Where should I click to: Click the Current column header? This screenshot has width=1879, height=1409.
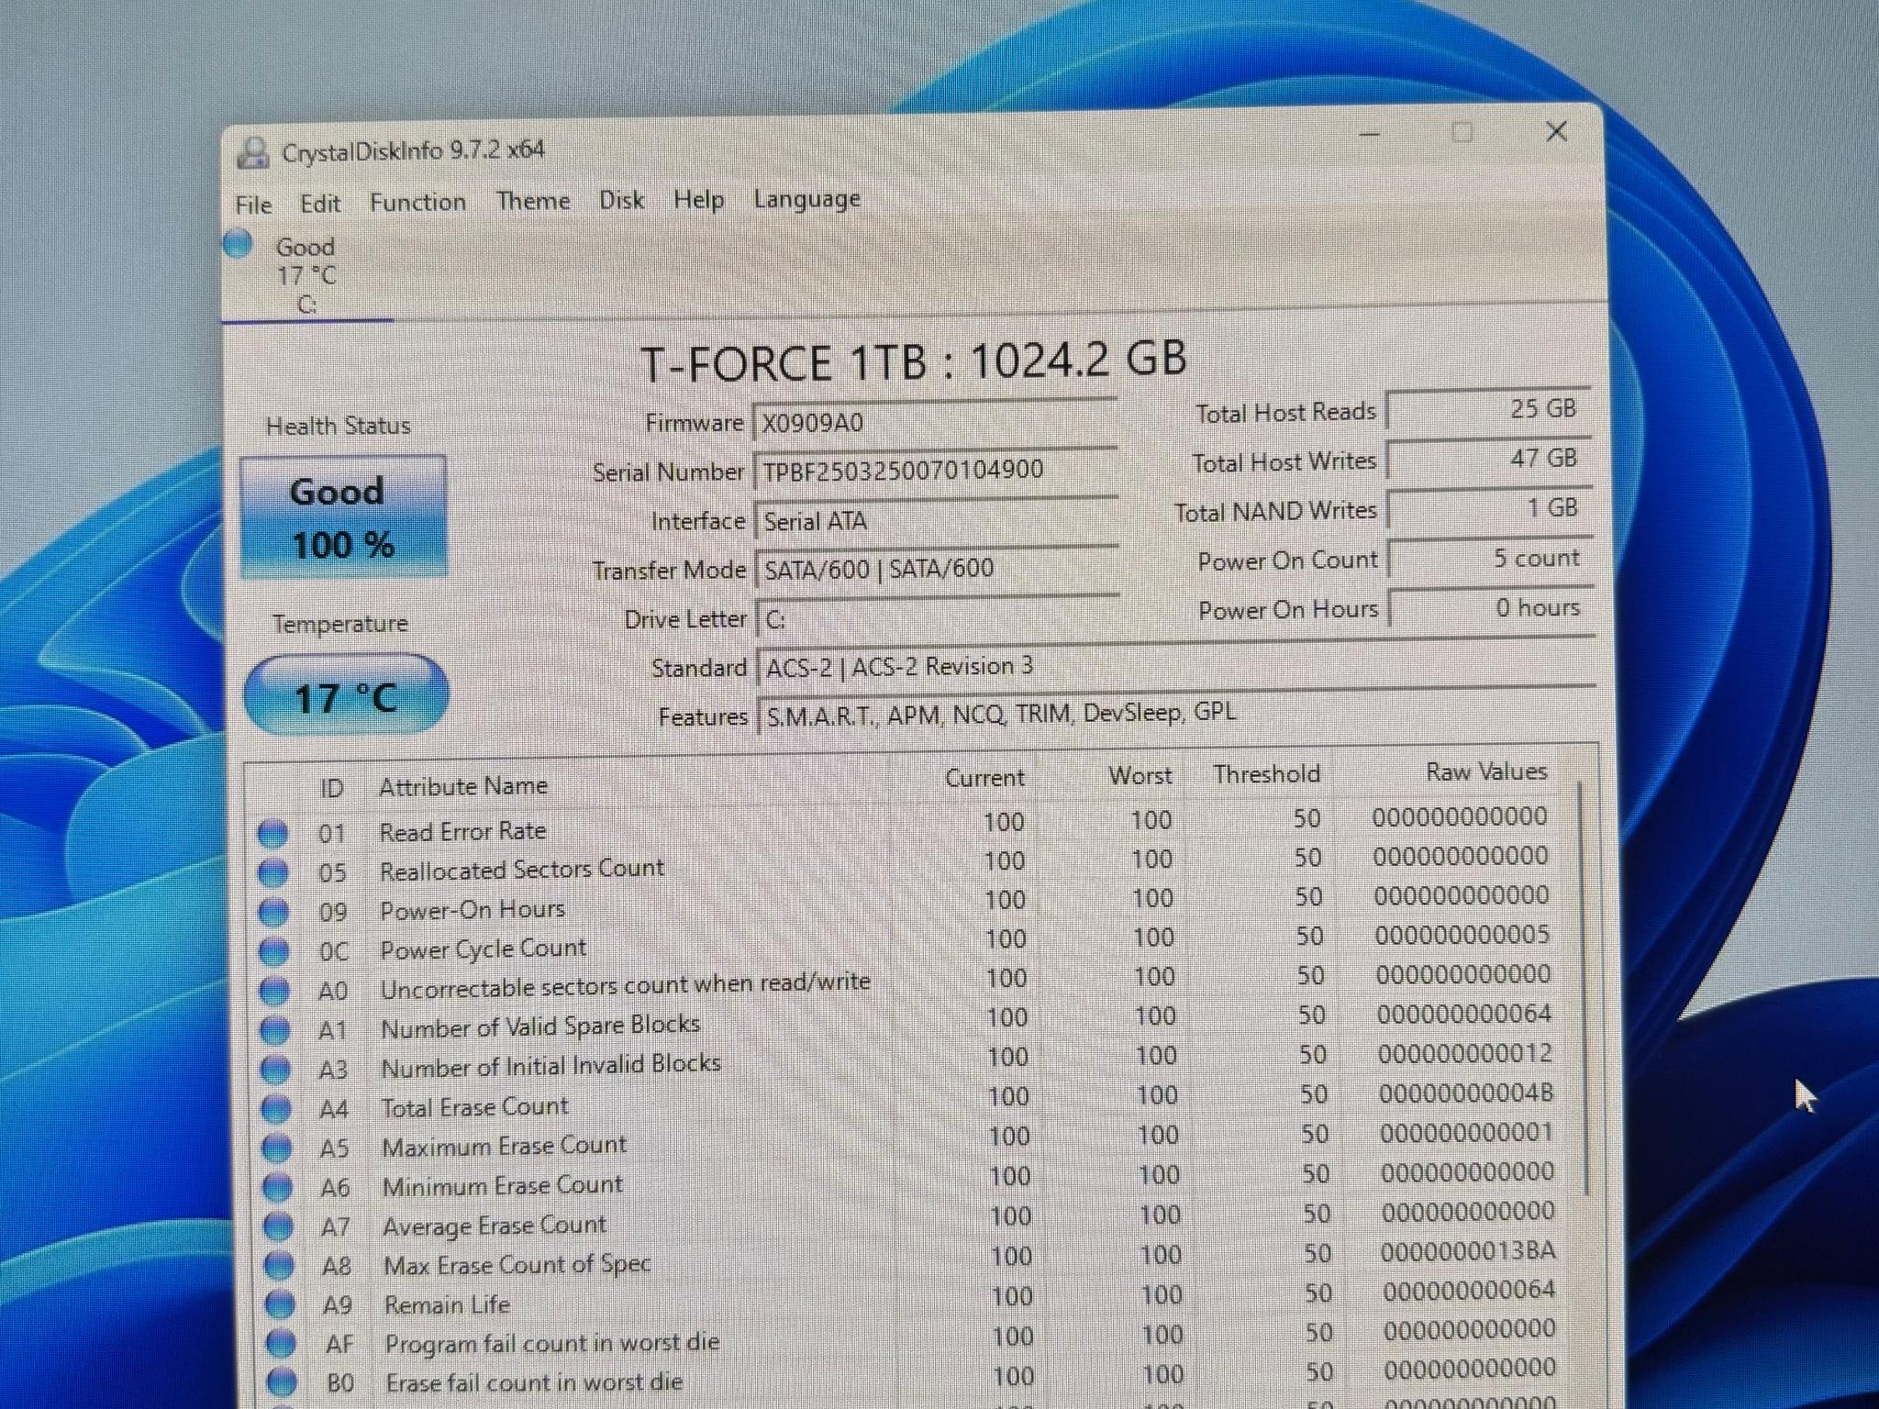tap(984, 778)
